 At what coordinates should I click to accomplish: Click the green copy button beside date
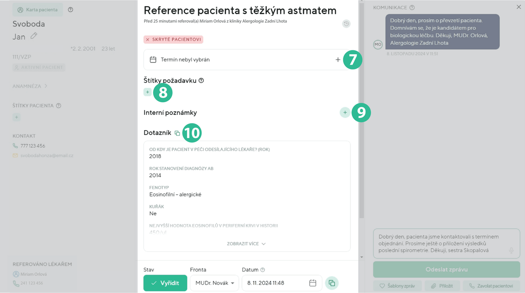coord(332,283)
